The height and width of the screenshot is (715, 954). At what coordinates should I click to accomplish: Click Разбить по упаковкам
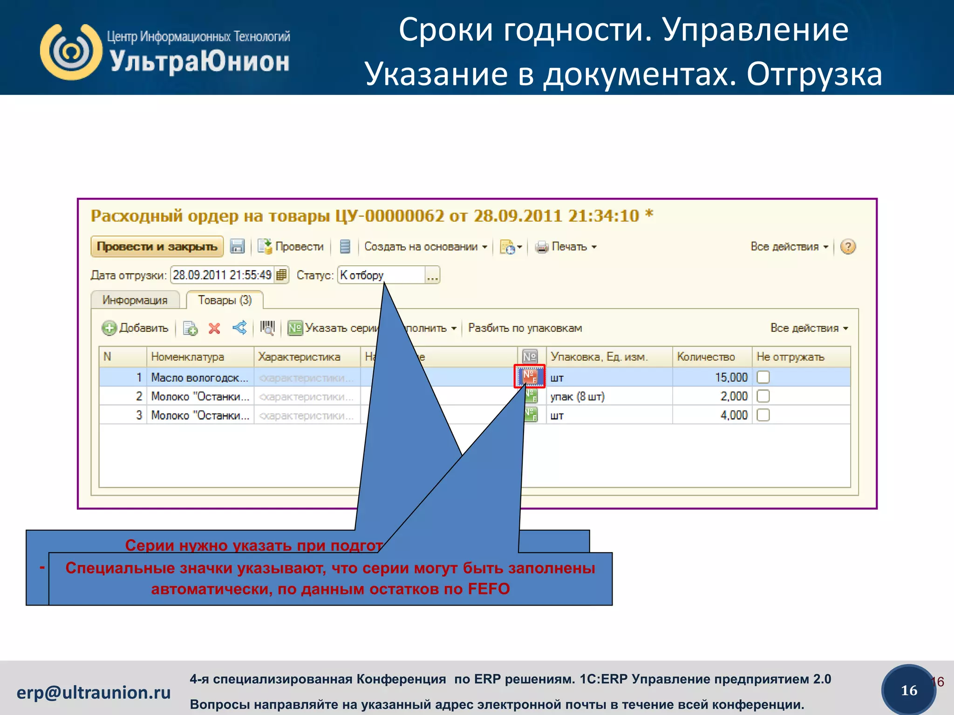(x=525, y=328)
